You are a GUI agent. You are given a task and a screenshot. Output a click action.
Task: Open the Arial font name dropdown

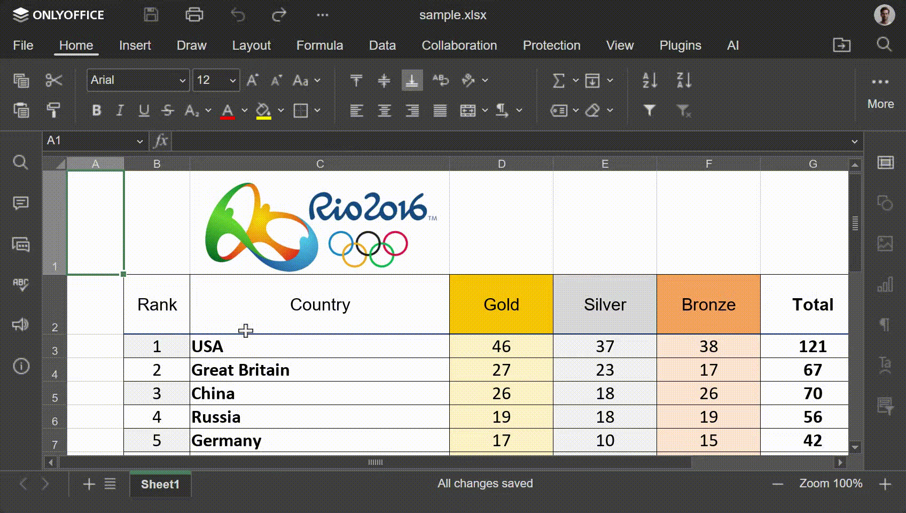(182, 81)
